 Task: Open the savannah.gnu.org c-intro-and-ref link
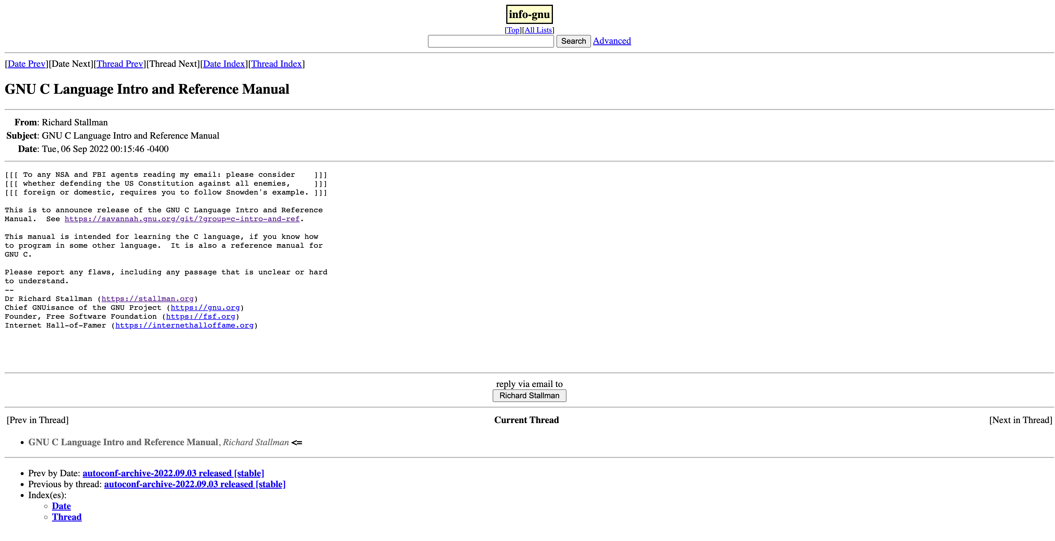pyautogui.click(x=182, y=219)
